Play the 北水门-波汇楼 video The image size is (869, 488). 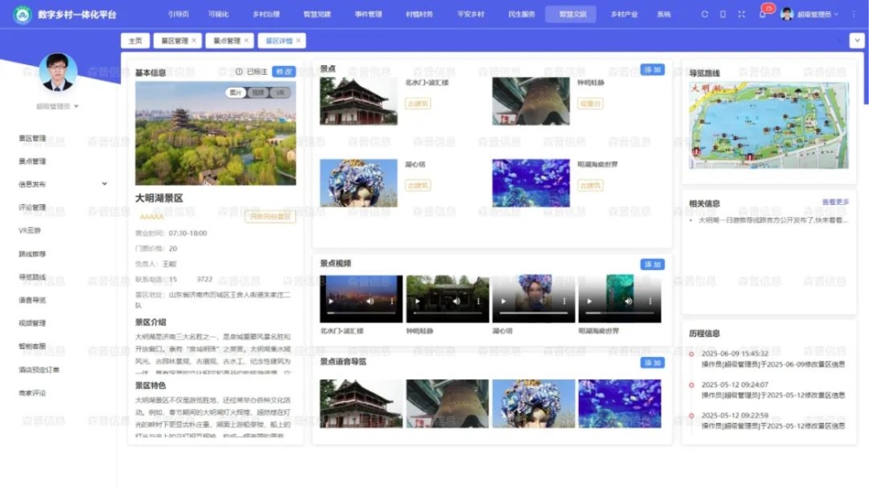(329, 300)
